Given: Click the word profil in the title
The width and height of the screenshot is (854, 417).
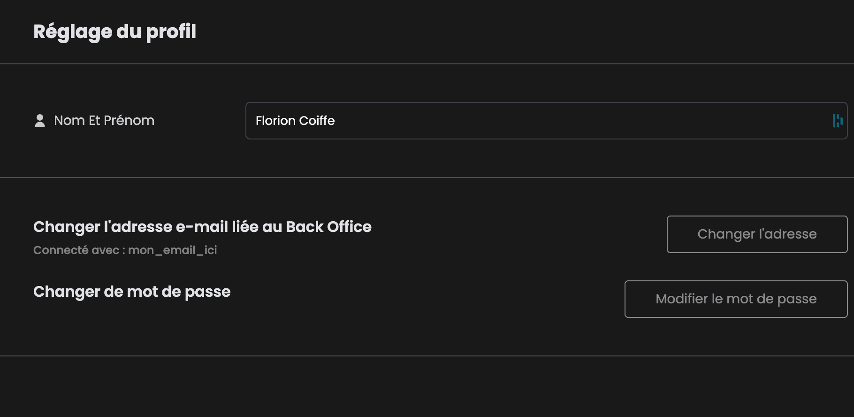Looking at the screenshot, I should pos(171,32).
